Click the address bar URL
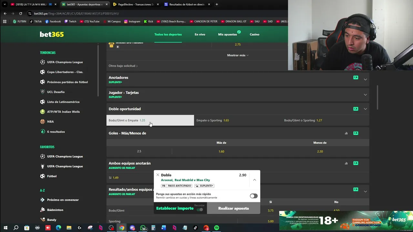Viewport: 413px width, 232px height. click(76, 14)
